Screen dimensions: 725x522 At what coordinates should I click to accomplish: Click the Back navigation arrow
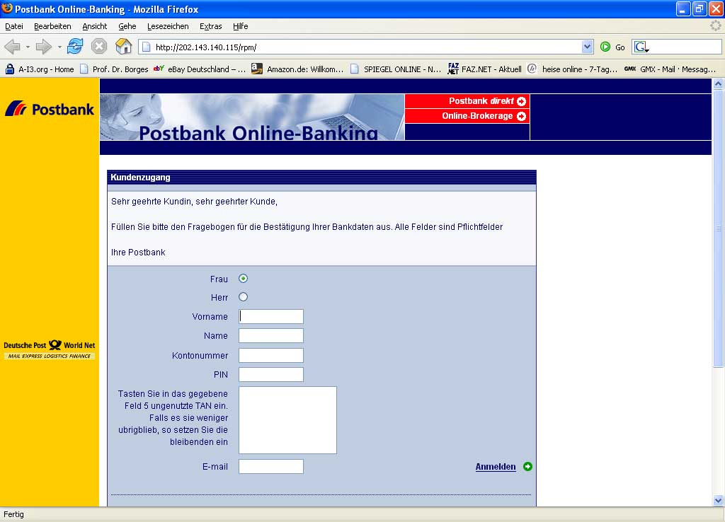click(x=13, y=47)
